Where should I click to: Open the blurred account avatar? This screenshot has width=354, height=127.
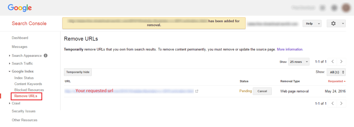[x=346, y=8]
